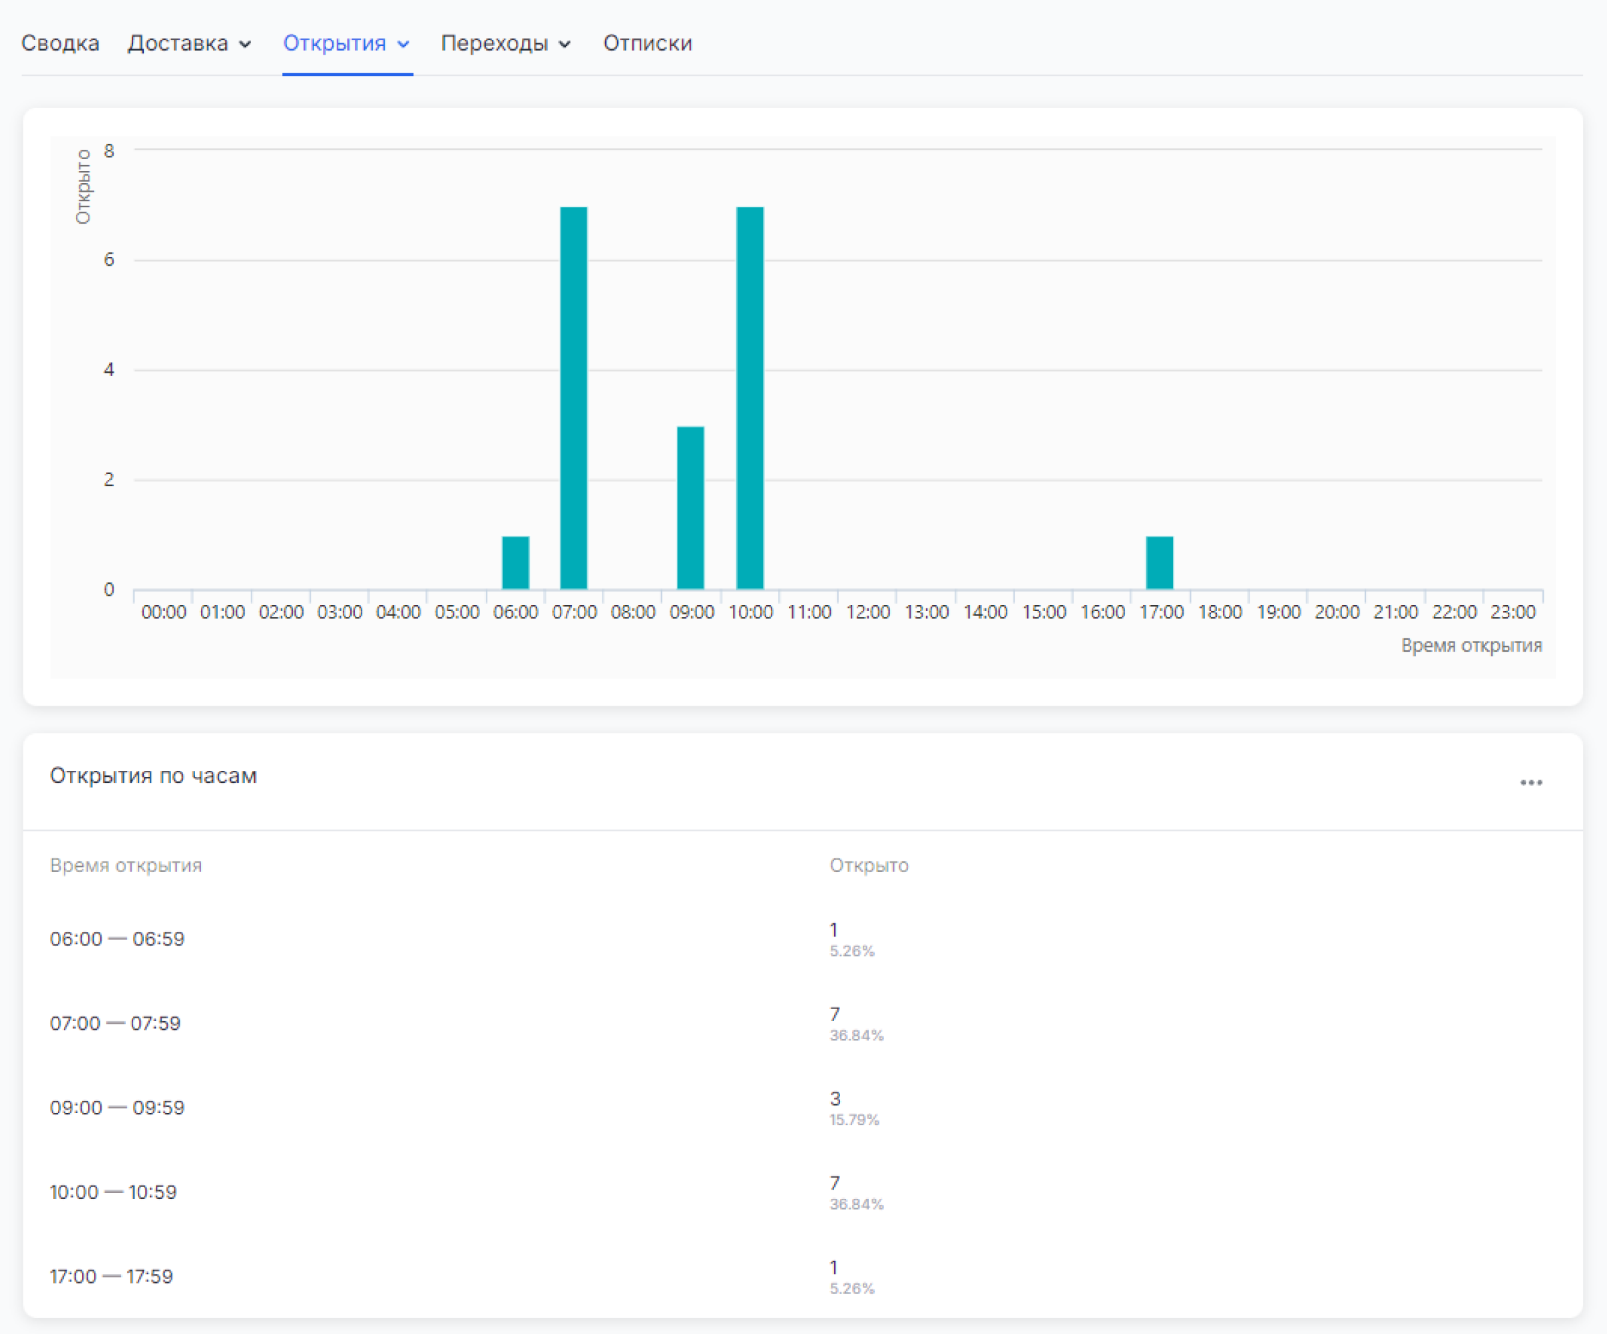Select the row 09:00 — 09:59
Viewport: 1607px width, 1334px height.
point(803,1108)
